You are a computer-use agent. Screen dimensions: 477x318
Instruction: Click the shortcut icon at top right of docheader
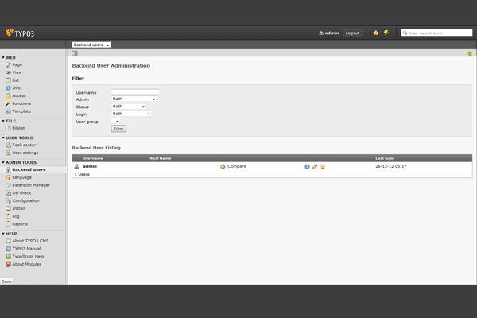(x=469, y=53)
